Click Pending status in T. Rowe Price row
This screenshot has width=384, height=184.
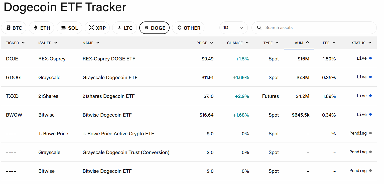pos(361,133)
